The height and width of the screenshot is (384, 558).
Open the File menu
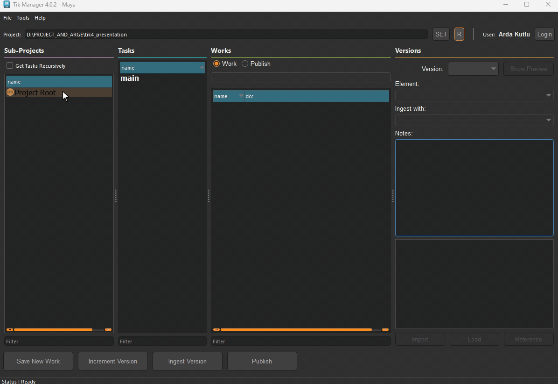click(x=7, y=18)
